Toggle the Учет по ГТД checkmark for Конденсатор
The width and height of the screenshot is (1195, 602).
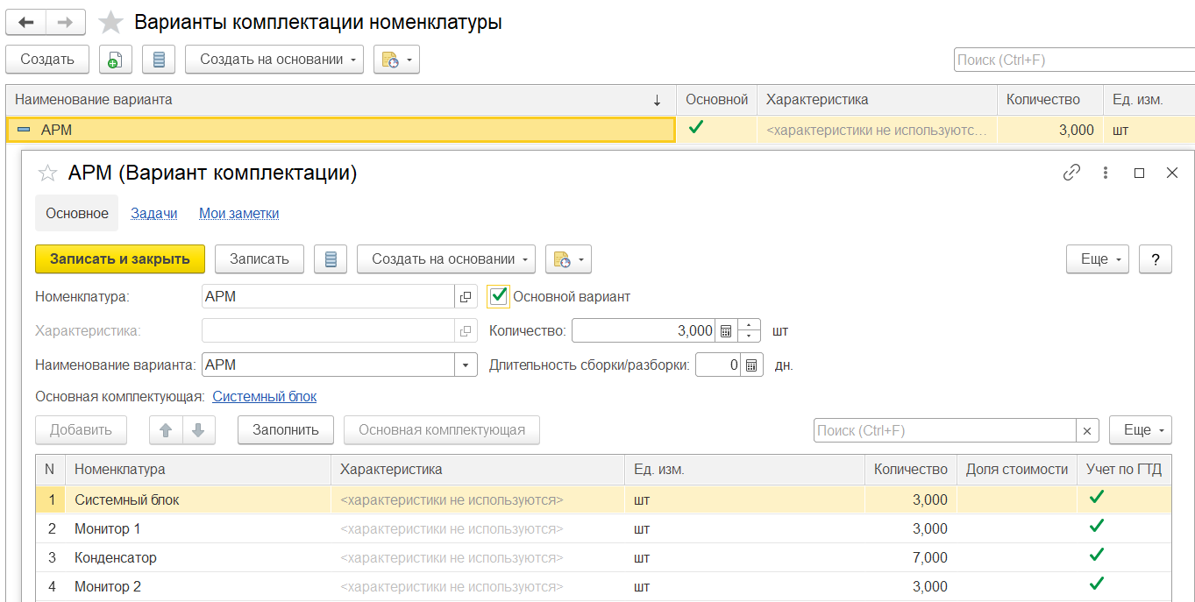click(x=1096, y=556)
